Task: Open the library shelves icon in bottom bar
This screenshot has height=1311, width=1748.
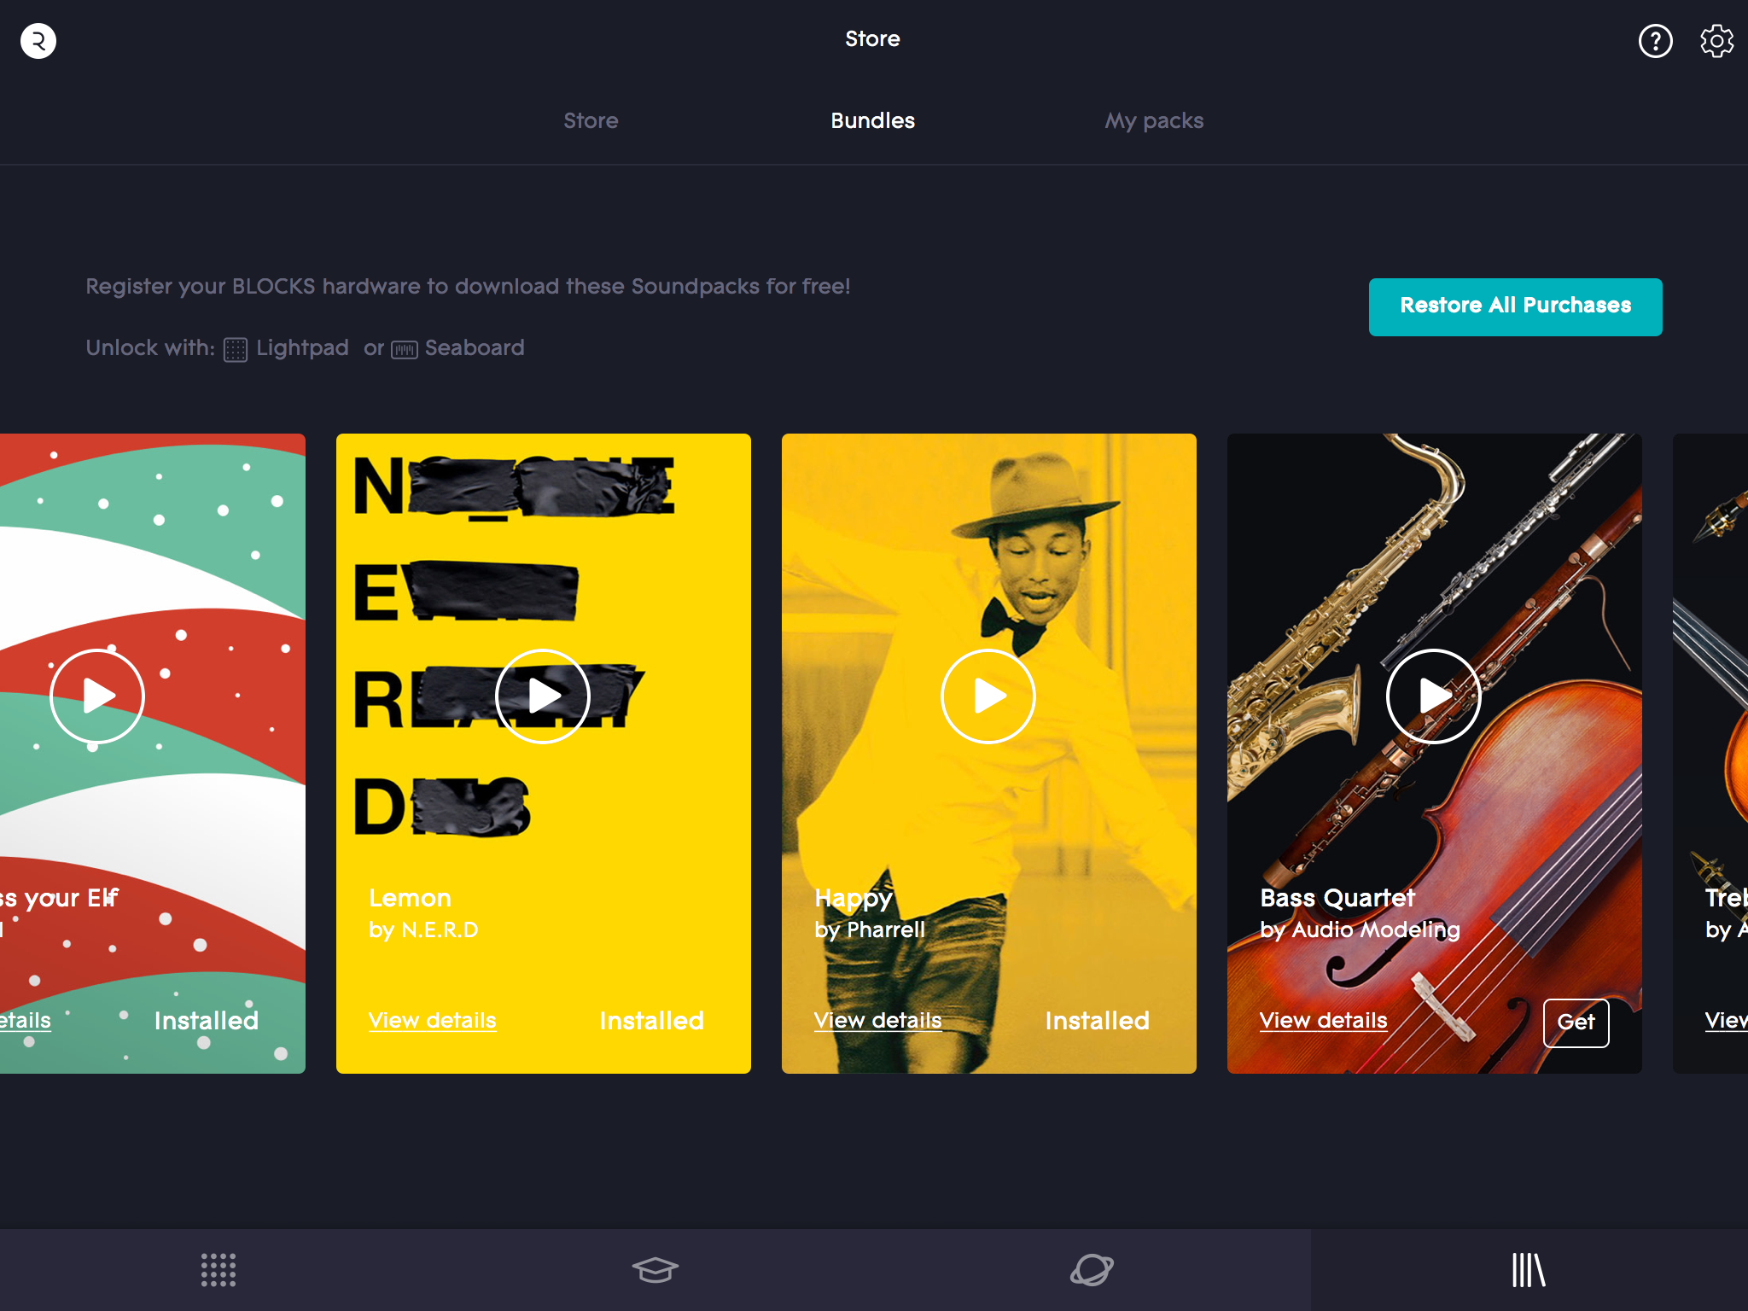Action: (x=1529, y=1270)
